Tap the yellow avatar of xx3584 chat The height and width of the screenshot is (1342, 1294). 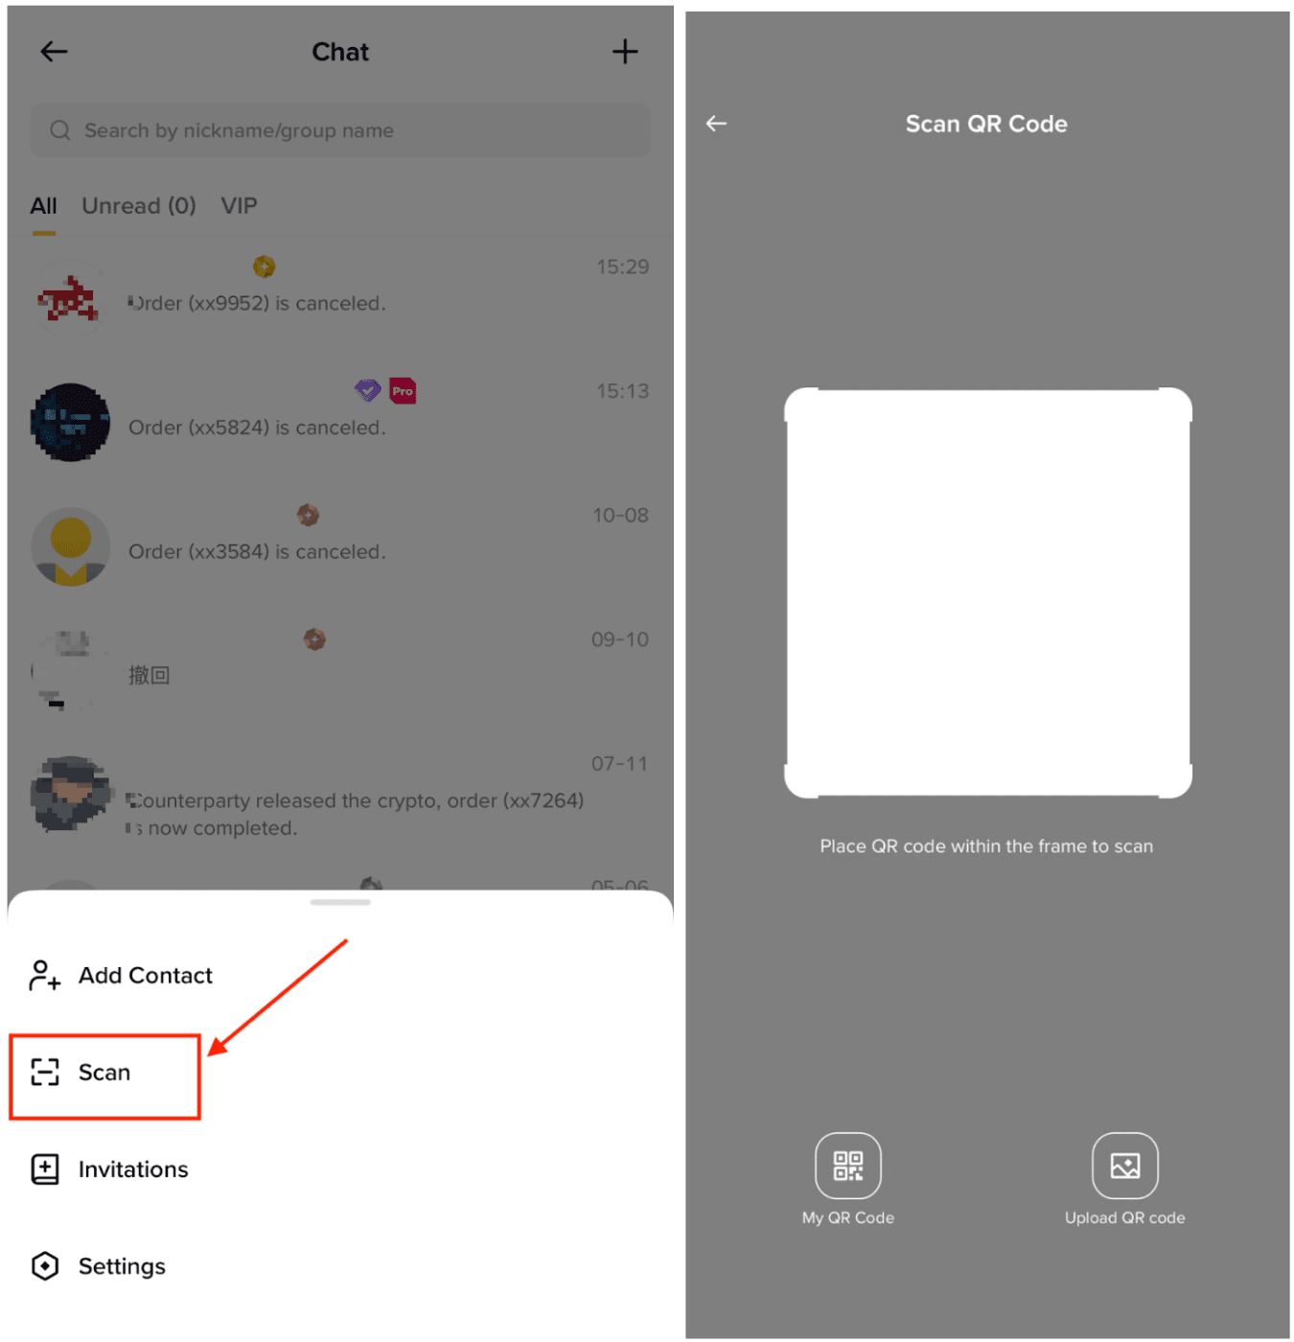click(x=71, y=546)
